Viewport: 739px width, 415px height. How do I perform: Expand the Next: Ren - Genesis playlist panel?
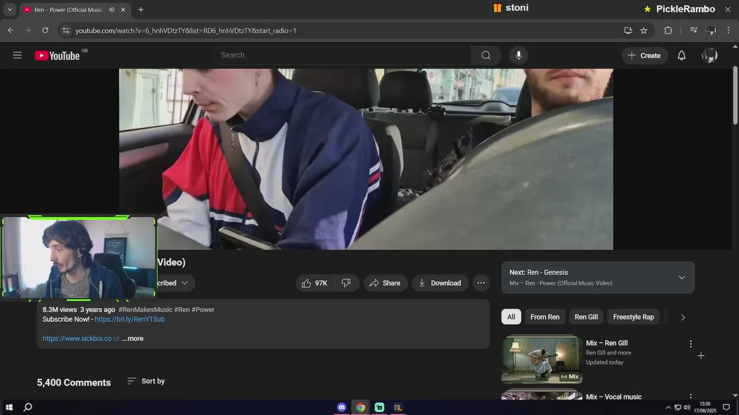(x=681, y=277)
